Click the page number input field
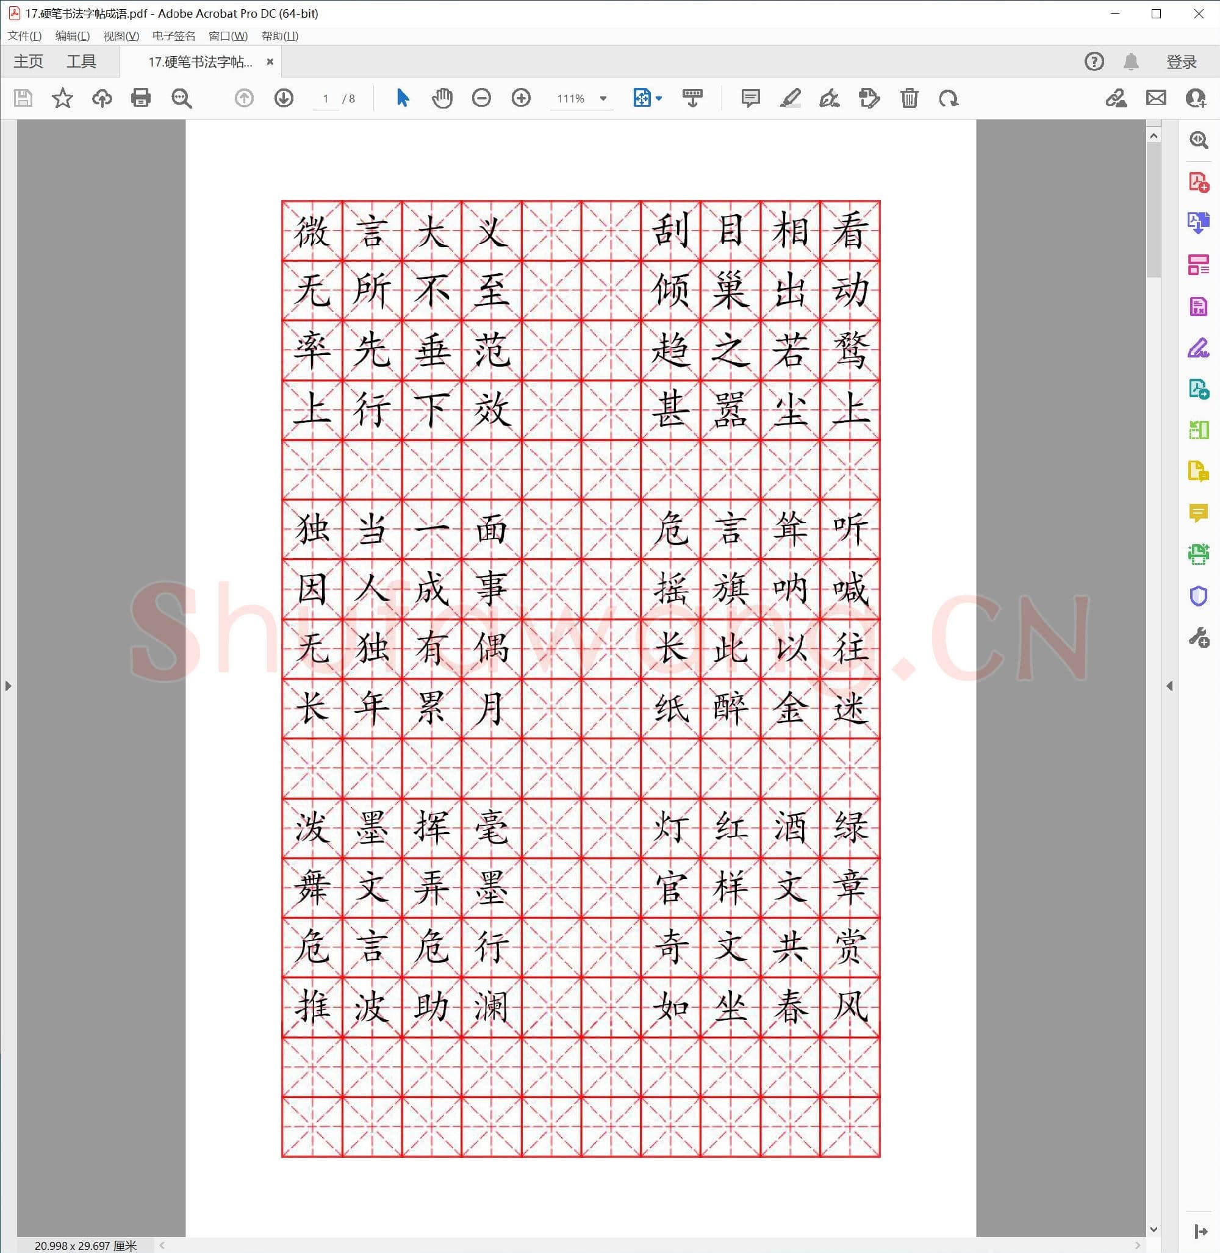Viewport: 1220px width, 1253px height. [x=326, y=98]
